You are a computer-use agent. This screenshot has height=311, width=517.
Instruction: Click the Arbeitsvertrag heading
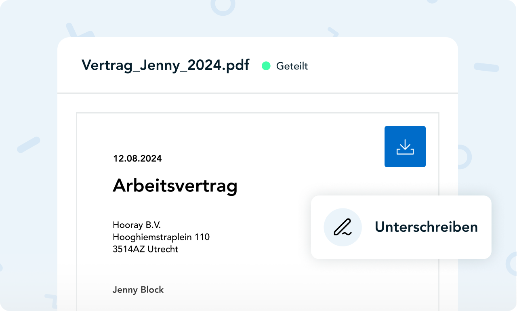[x=175, y=186]
